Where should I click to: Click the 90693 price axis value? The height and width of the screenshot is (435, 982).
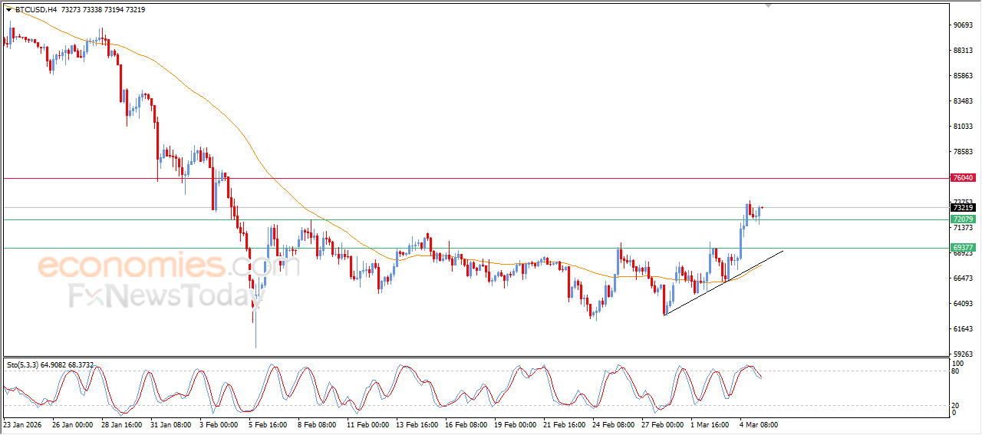point(962,25)
